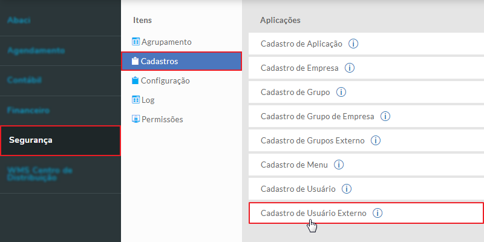Image resolution: width=484 pixels, height=242 pixels.
Task: Choose Configuração from the Itens list
Action: tap(165, 80)
